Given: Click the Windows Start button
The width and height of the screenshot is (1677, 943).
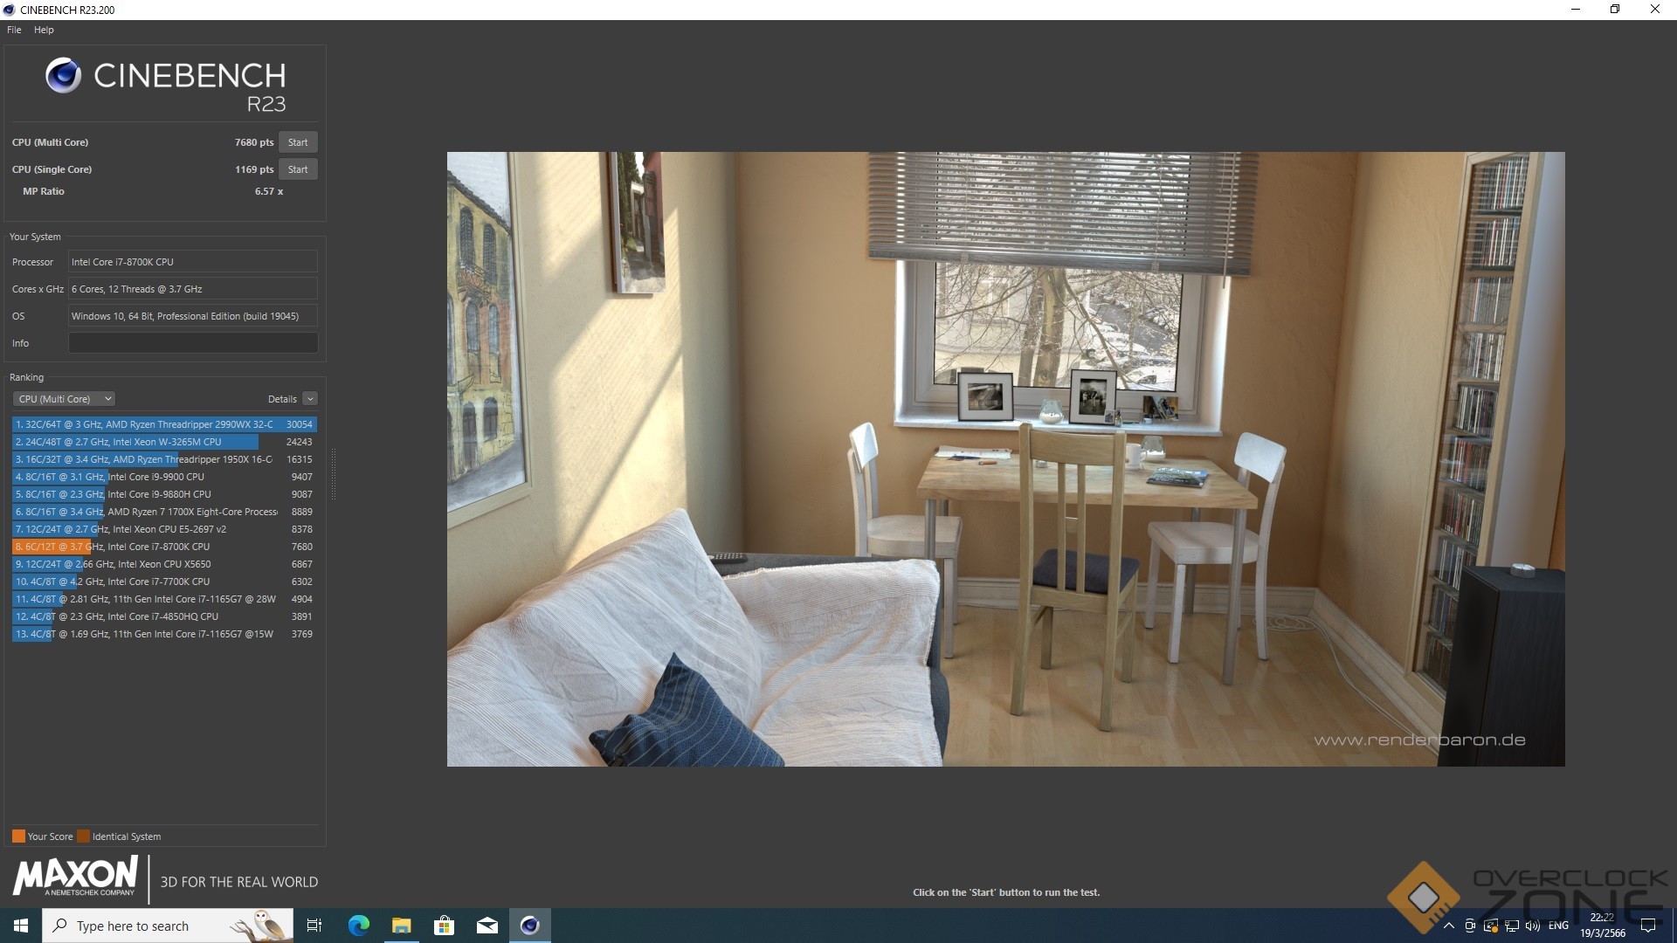Looking at the screenshot, I should pos(21,926).
